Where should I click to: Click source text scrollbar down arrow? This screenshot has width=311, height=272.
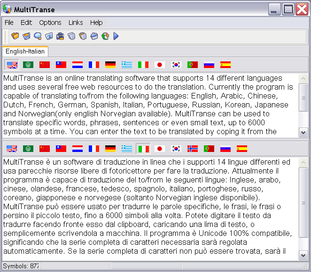point(303,132)
